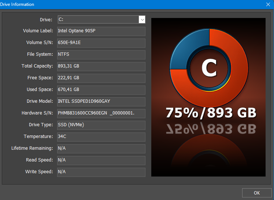Viewport: 274px width, 200px height.
Task: Click the big C letter in the donut chart
Action: click(x=209, y=68)
